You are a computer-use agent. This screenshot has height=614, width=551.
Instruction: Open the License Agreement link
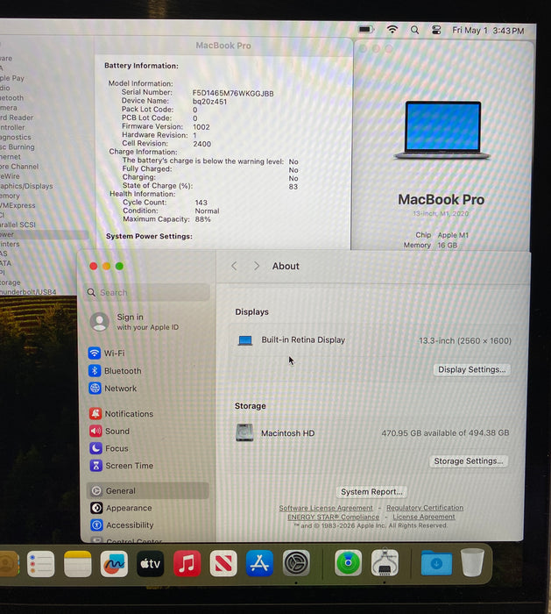(424, 517)
